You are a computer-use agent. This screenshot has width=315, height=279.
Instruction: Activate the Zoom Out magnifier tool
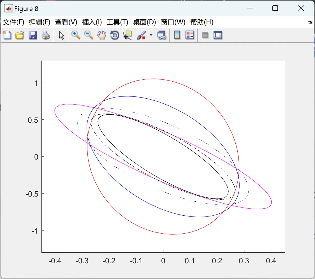pyautogui.click(x=89, y=35)
